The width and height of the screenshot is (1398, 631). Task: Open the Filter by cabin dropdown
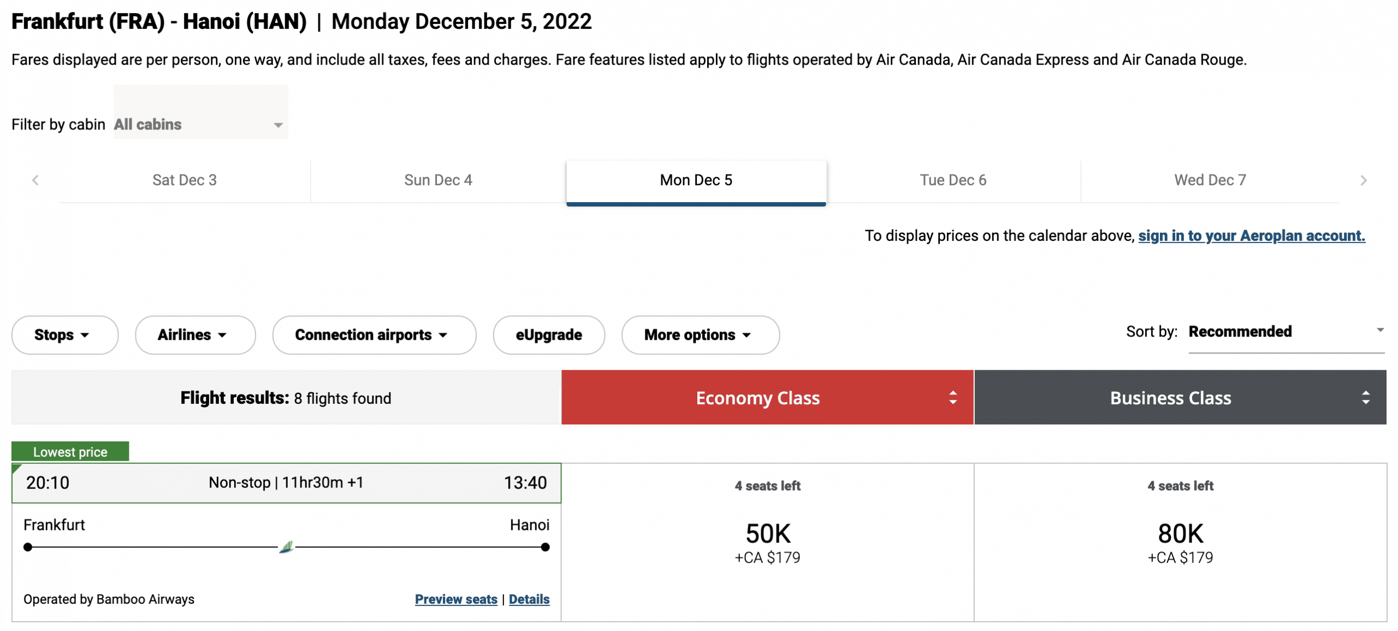tap(200, 125)
